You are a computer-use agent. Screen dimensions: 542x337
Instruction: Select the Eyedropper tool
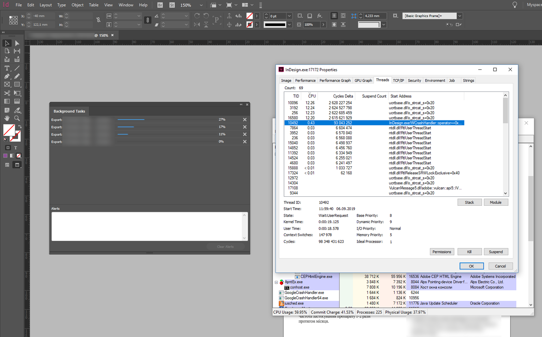(17, 110)
